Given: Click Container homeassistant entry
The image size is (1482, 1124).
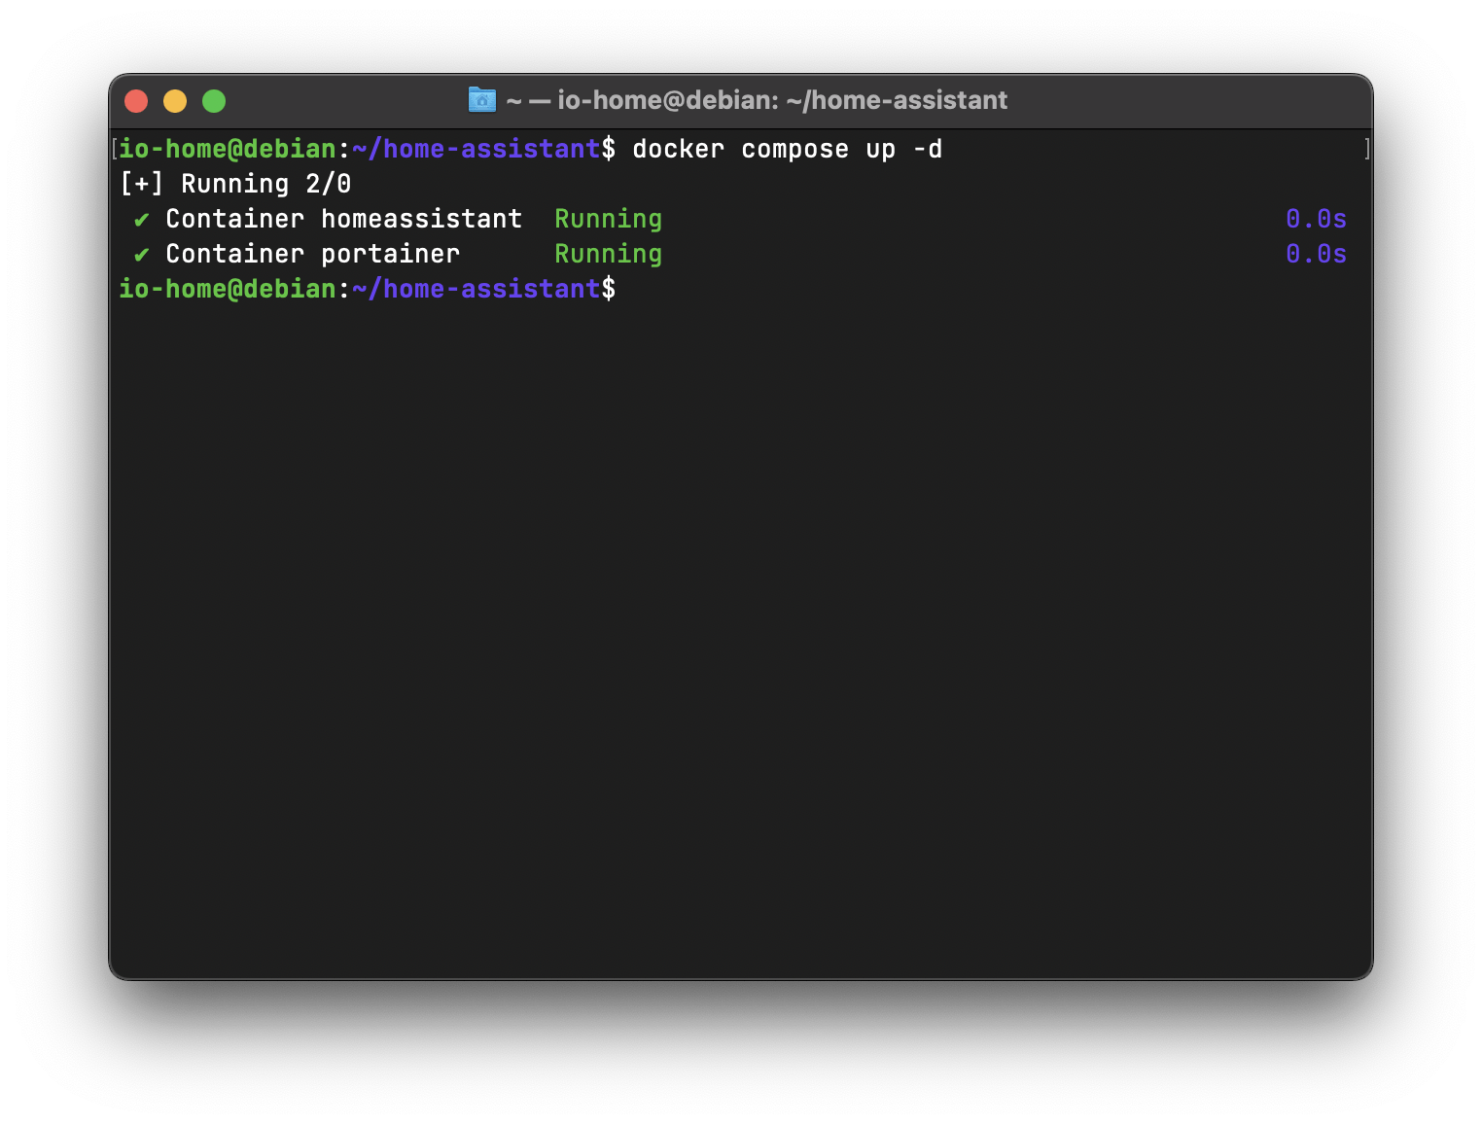Looking at the screenshot, I should 343,219.
